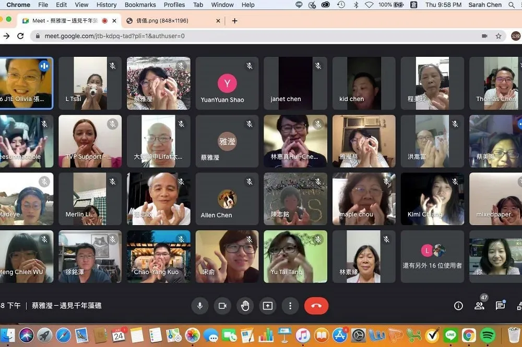Start presenting your screen
This screenshot has height=347, width=522.
[268, 306]
